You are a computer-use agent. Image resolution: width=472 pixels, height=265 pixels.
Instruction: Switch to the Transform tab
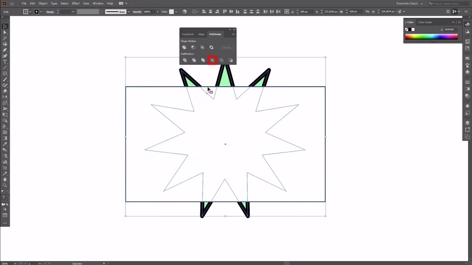[x=188, y=34]
